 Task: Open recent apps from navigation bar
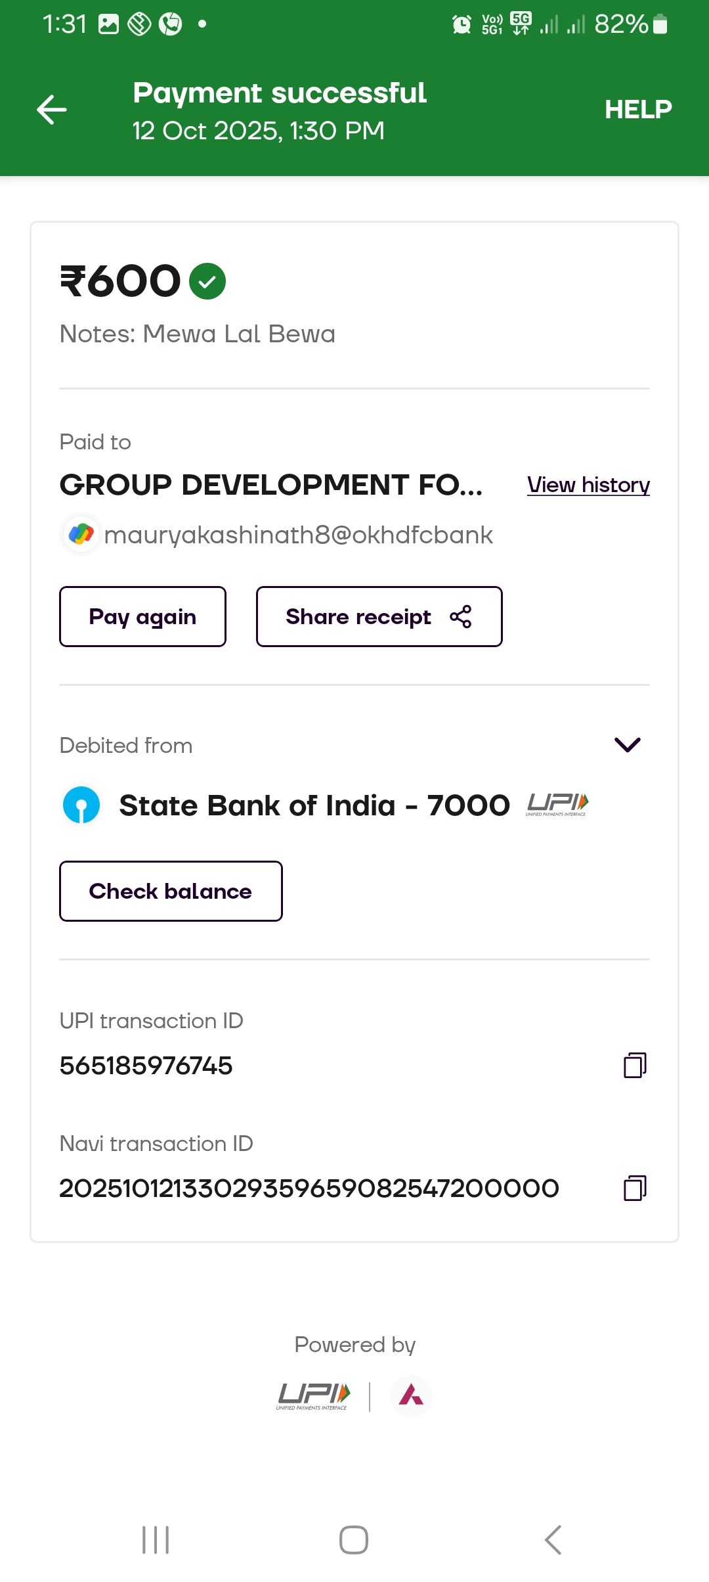pos(156,1540)
